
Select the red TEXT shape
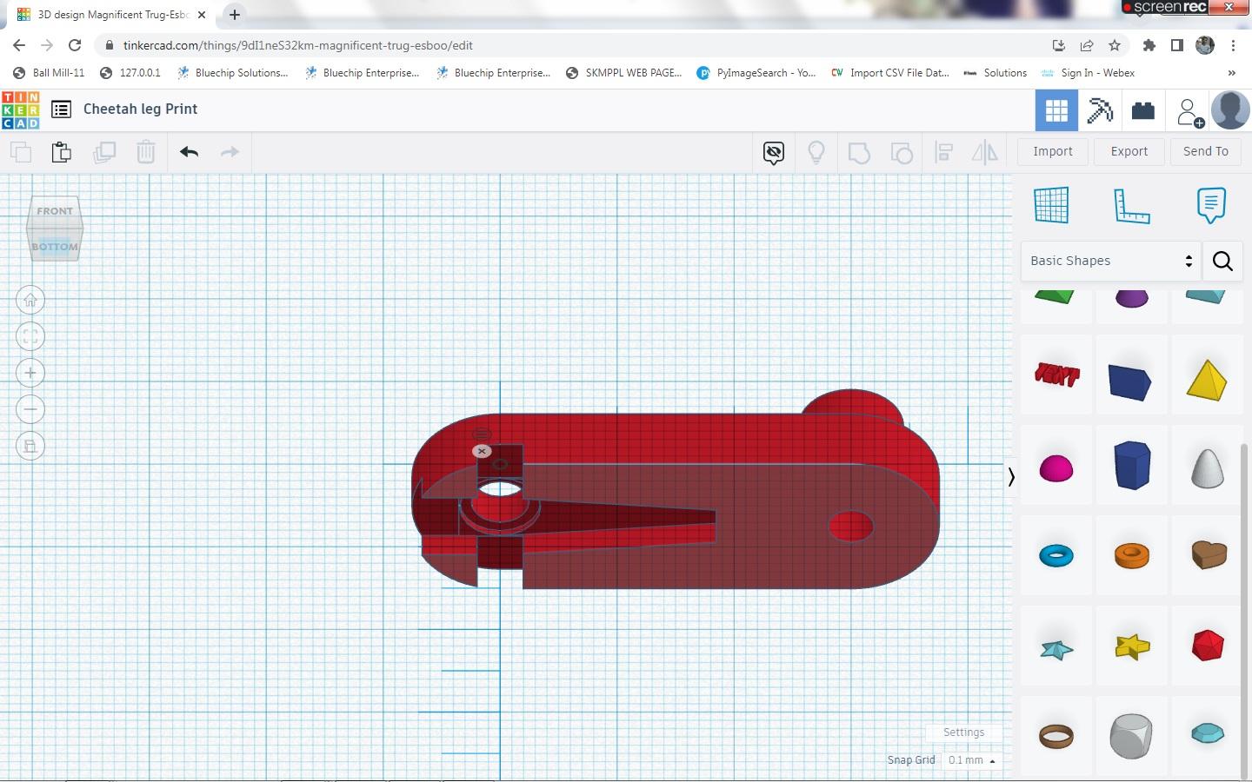click(1056, 375)
